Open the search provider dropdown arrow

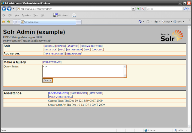(189, 9)
